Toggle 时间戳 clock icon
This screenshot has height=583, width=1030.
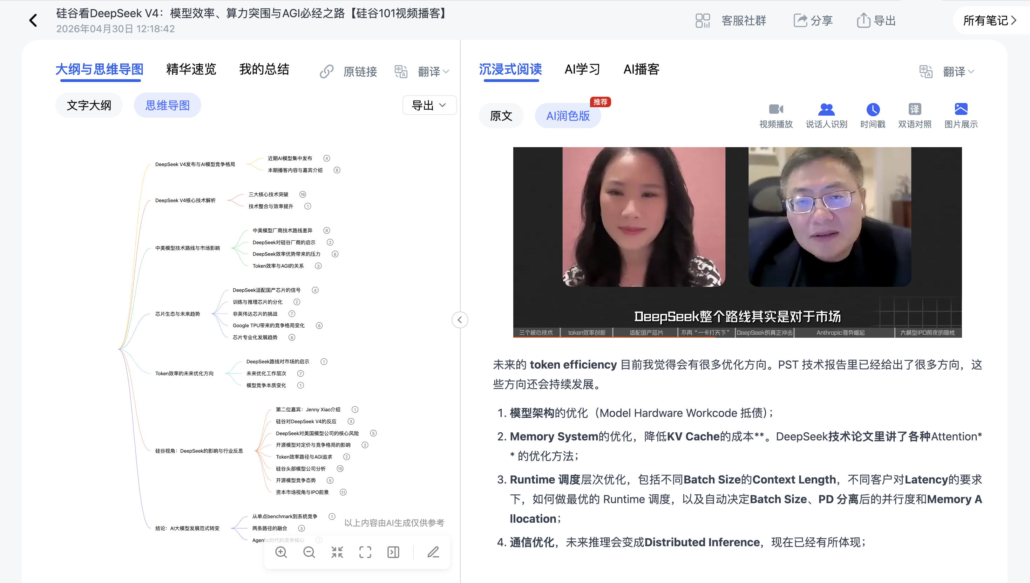pos(873,109)
